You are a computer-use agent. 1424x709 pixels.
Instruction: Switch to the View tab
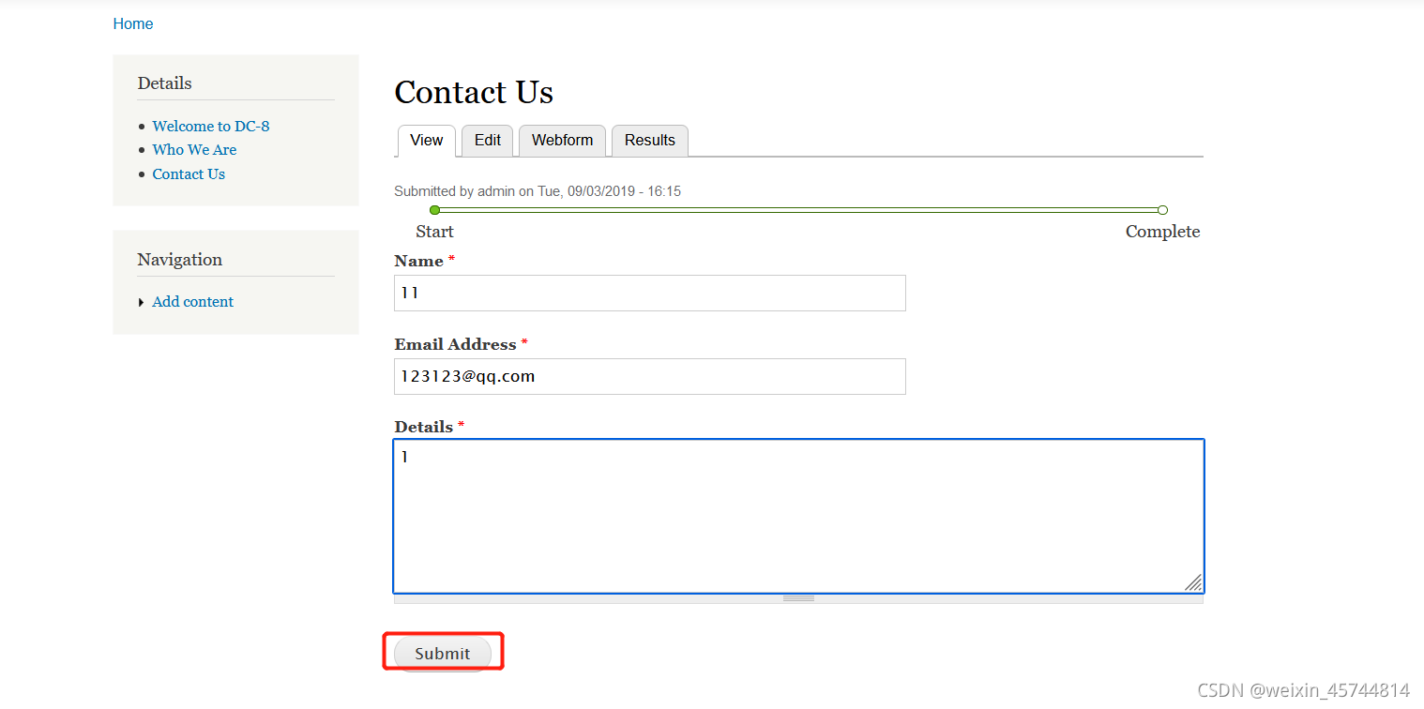[426, 141]
